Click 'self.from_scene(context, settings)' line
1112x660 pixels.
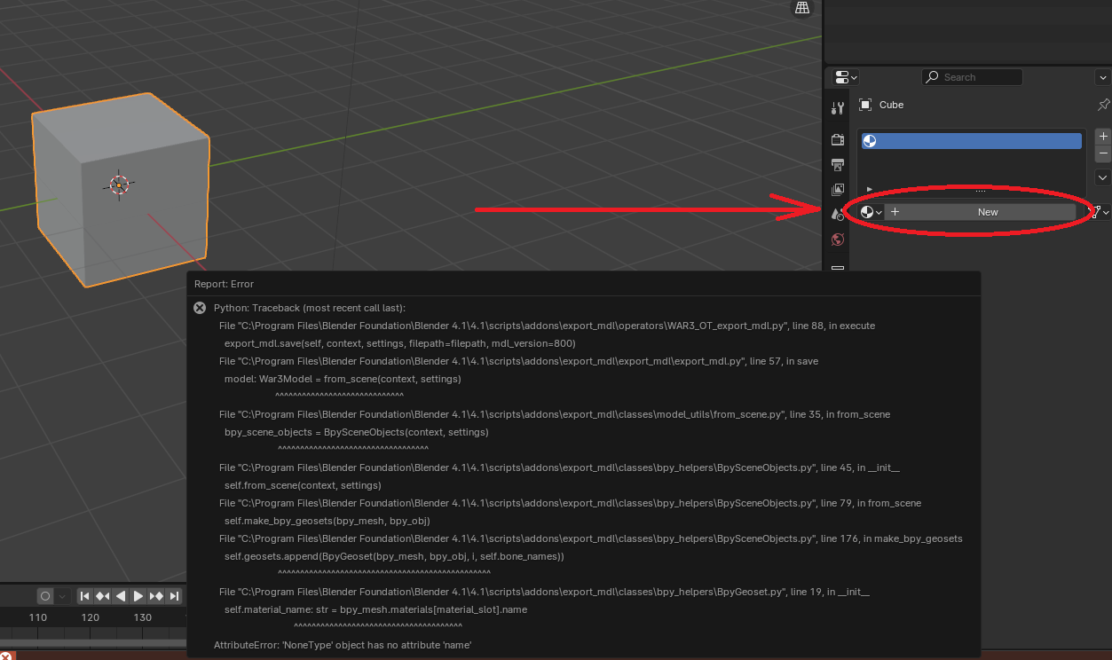(x=303, y=485)
